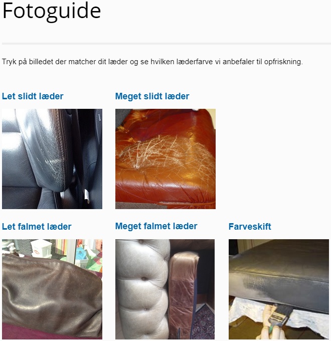Click the white scratch marks on the orange cushion
The width and height of the screenshot is (331, 341).
(x=165, y=153)
